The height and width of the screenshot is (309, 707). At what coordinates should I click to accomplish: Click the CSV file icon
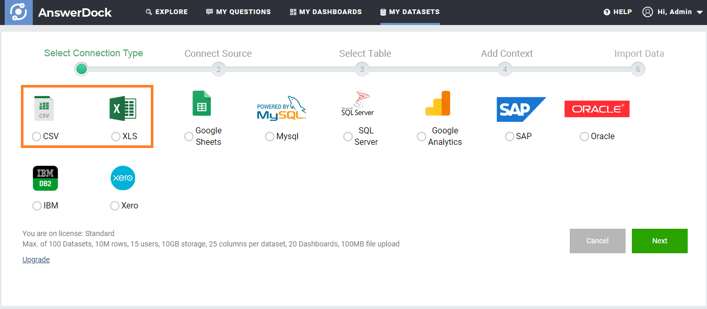pos(44,108)
